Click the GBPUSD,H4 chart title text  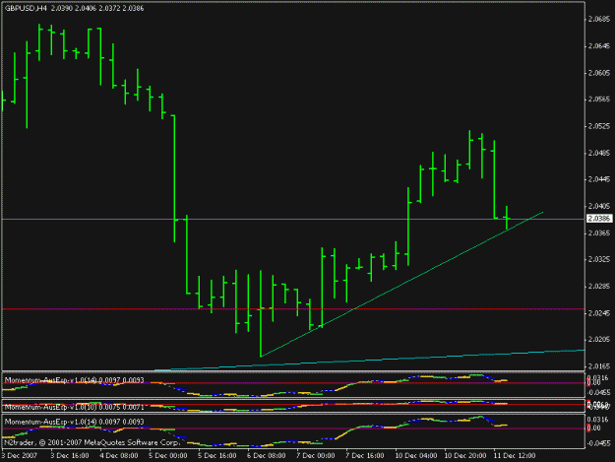click(x=26, y=8)
